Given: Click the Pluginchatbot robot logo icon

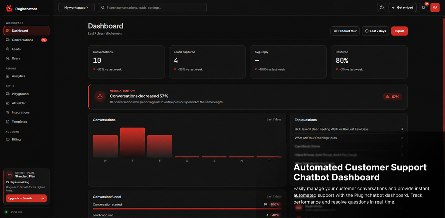Looking at the screenshot, I should coord(9,8).
